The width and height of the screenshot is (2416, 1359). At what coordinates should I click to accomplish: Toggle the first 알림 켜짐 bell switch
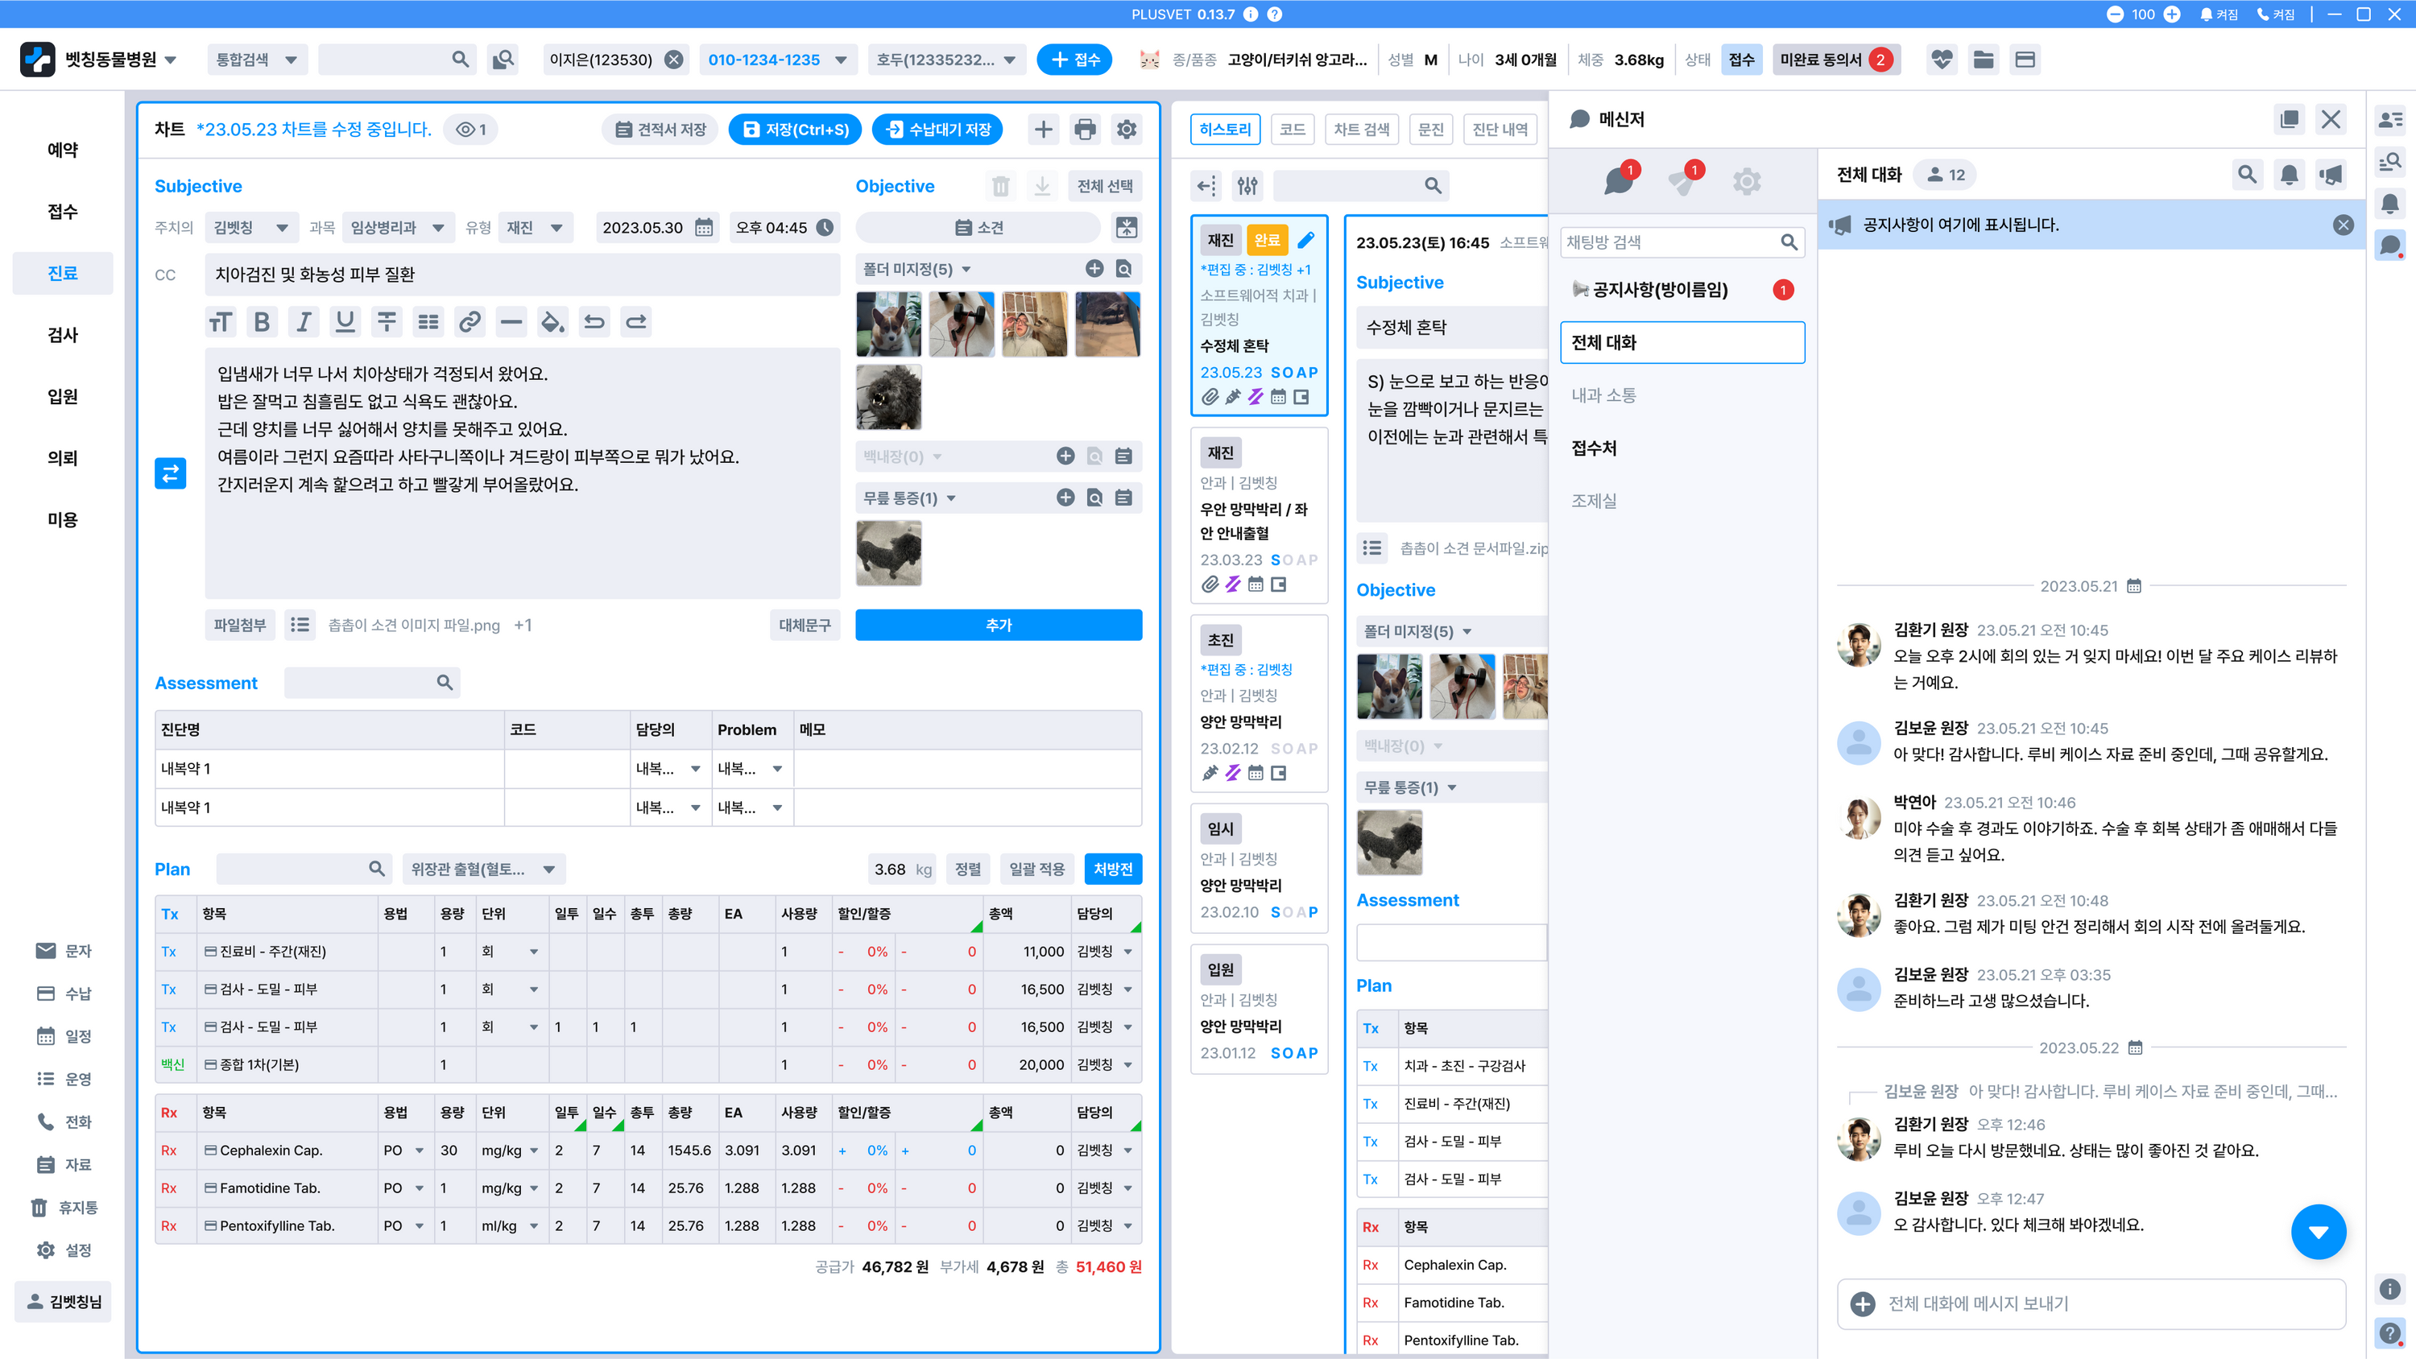tap(2219, 14)
